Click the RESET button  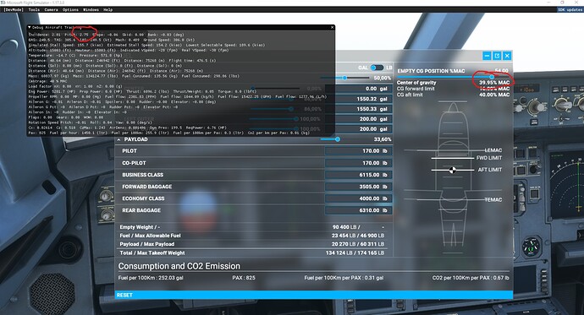tap(124, 295)
